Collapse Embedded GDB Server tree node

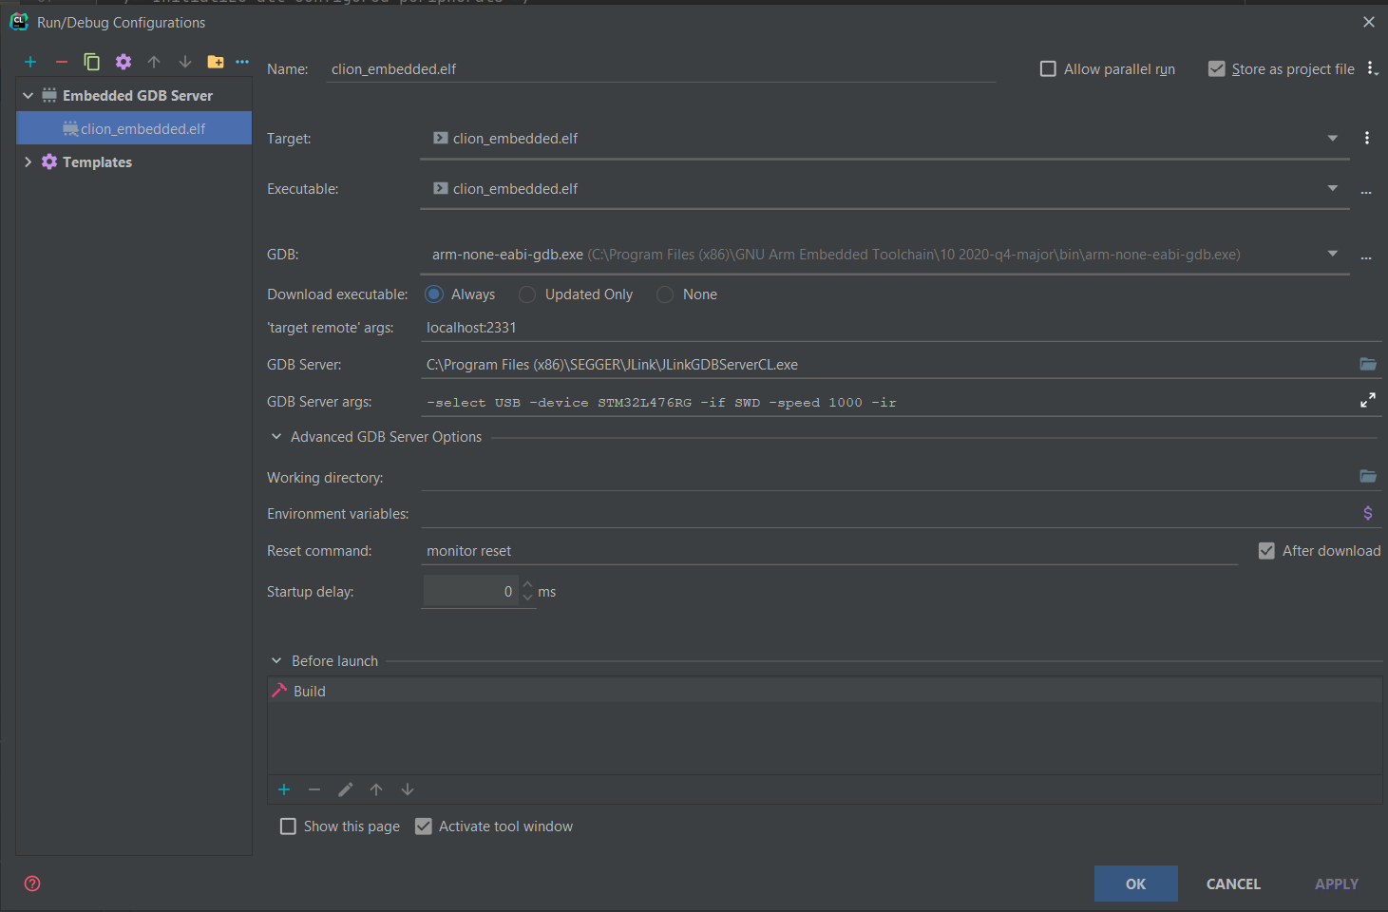29,95
